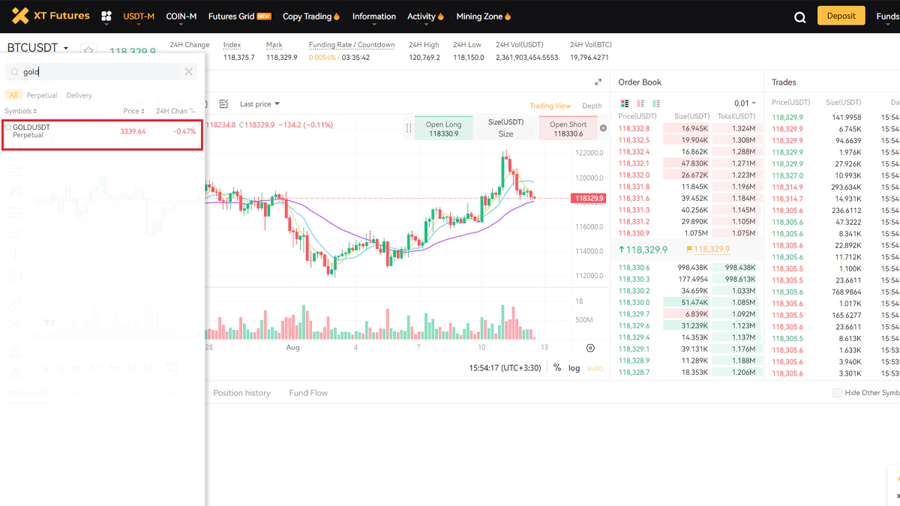This screenshot has height=506, width=900.
Task: Open the Fund Flow tab
Action: [x=308, y=393]
